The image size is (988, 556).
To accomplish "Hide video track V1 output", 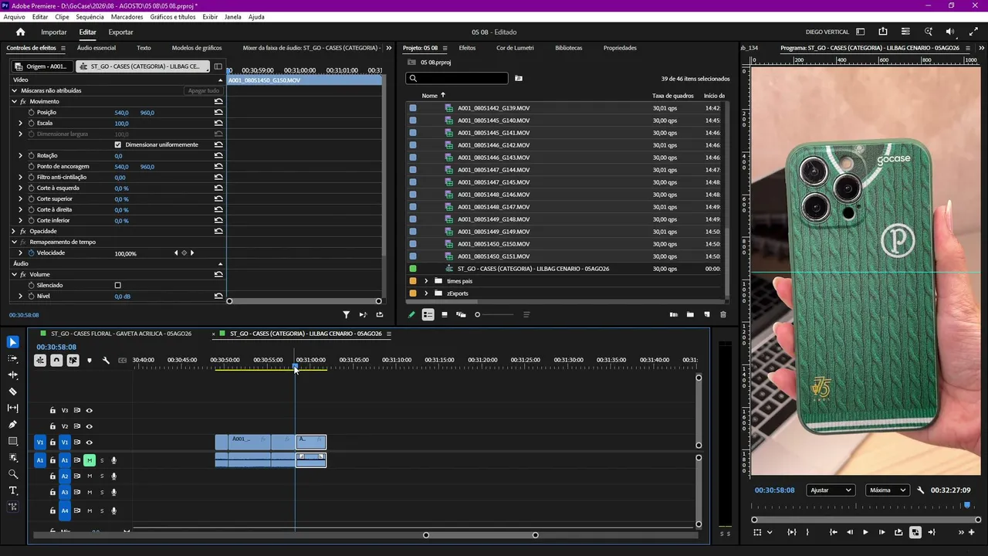I will (x=90, y=442).
